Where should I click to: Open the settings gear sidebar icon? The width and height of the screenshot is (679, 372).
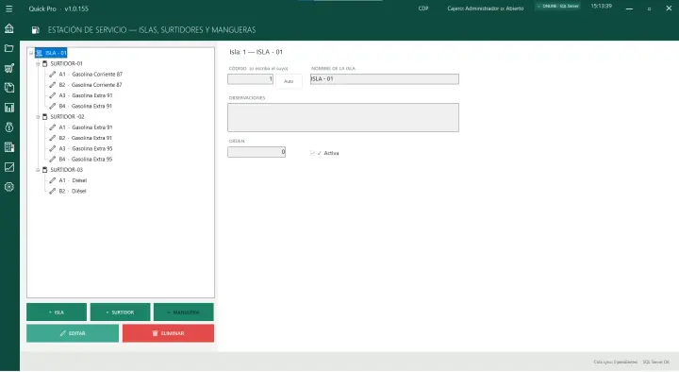(x=9, y=187)
